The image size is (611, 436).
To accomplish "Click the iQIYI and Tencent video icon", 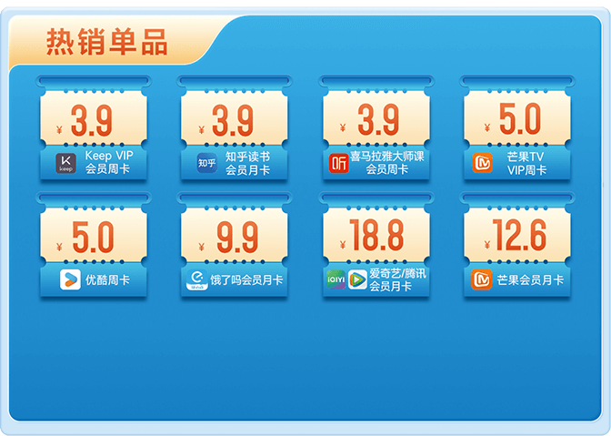I will [x=346, y=279].
